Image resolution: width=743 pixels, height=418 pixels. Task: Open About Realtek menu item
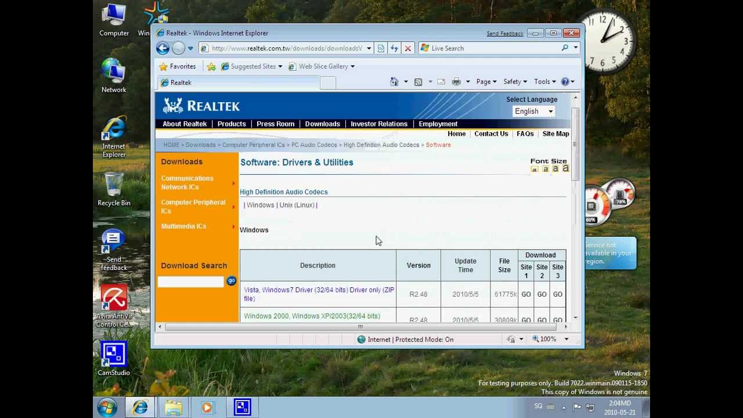pyautogui.click(x=185, y=124)
